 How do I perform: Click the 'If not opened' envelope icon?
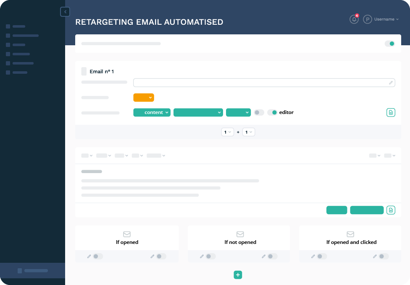(x=240, y=234)
